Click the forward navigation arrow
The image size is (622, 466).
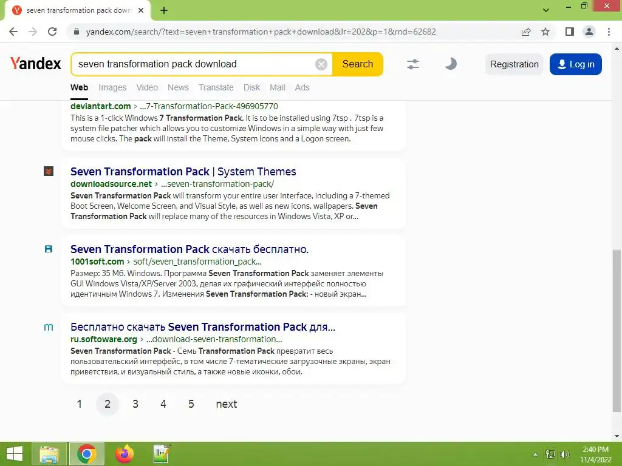coord(33,32)
